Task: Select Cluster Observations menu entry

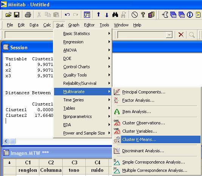Action: pyautogui.click(x=157, y=123)
